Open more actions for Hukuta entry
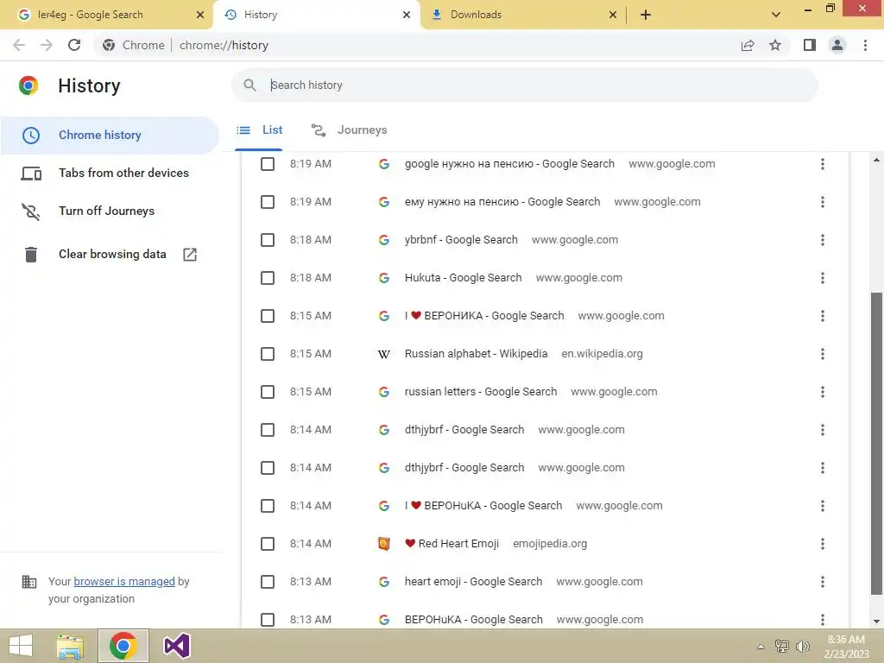The height and width of the screenshot is (663, 884). point(823,278)
